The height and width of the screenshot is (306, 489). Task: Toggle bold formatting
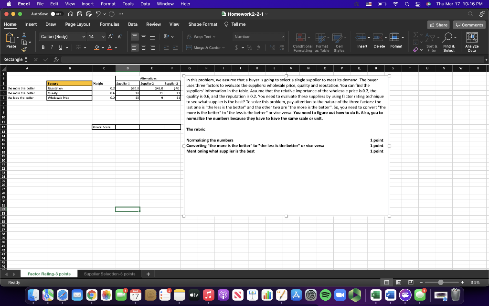coord(43,47)
